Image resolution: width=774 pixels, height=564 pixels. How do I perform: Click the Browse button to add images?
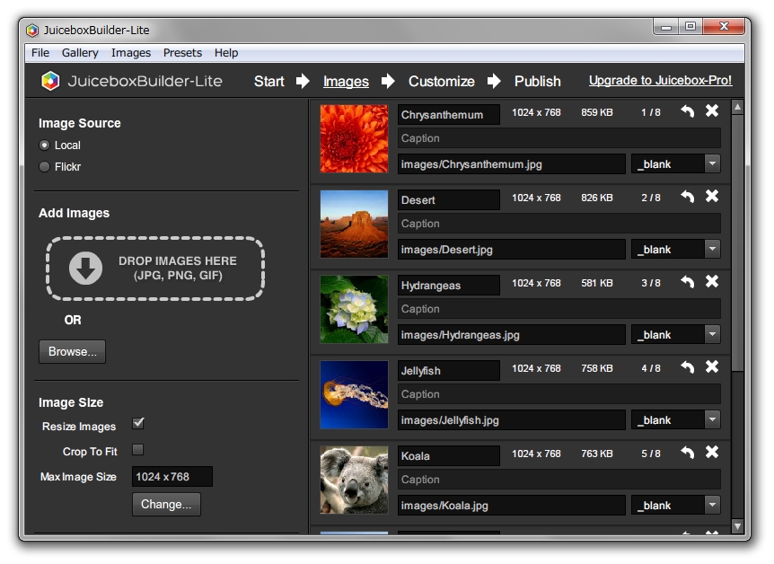[72, 351]
